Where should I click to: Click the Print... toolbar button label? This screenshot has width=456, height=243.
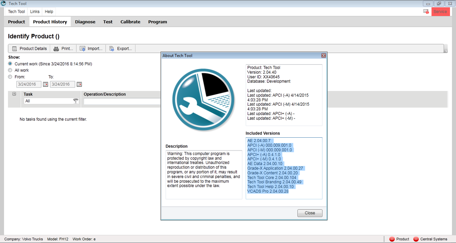[x=67, y=48]
